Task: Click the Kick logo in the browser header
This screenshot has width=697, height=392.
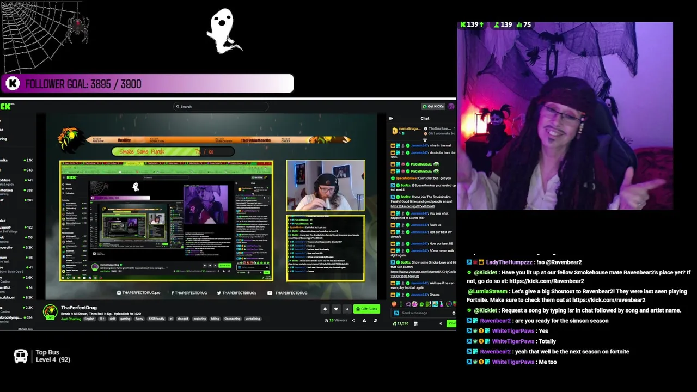Action: 7,106
